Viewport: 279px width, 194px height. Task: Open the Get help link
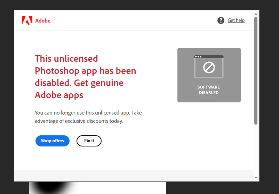click(236, 20)
